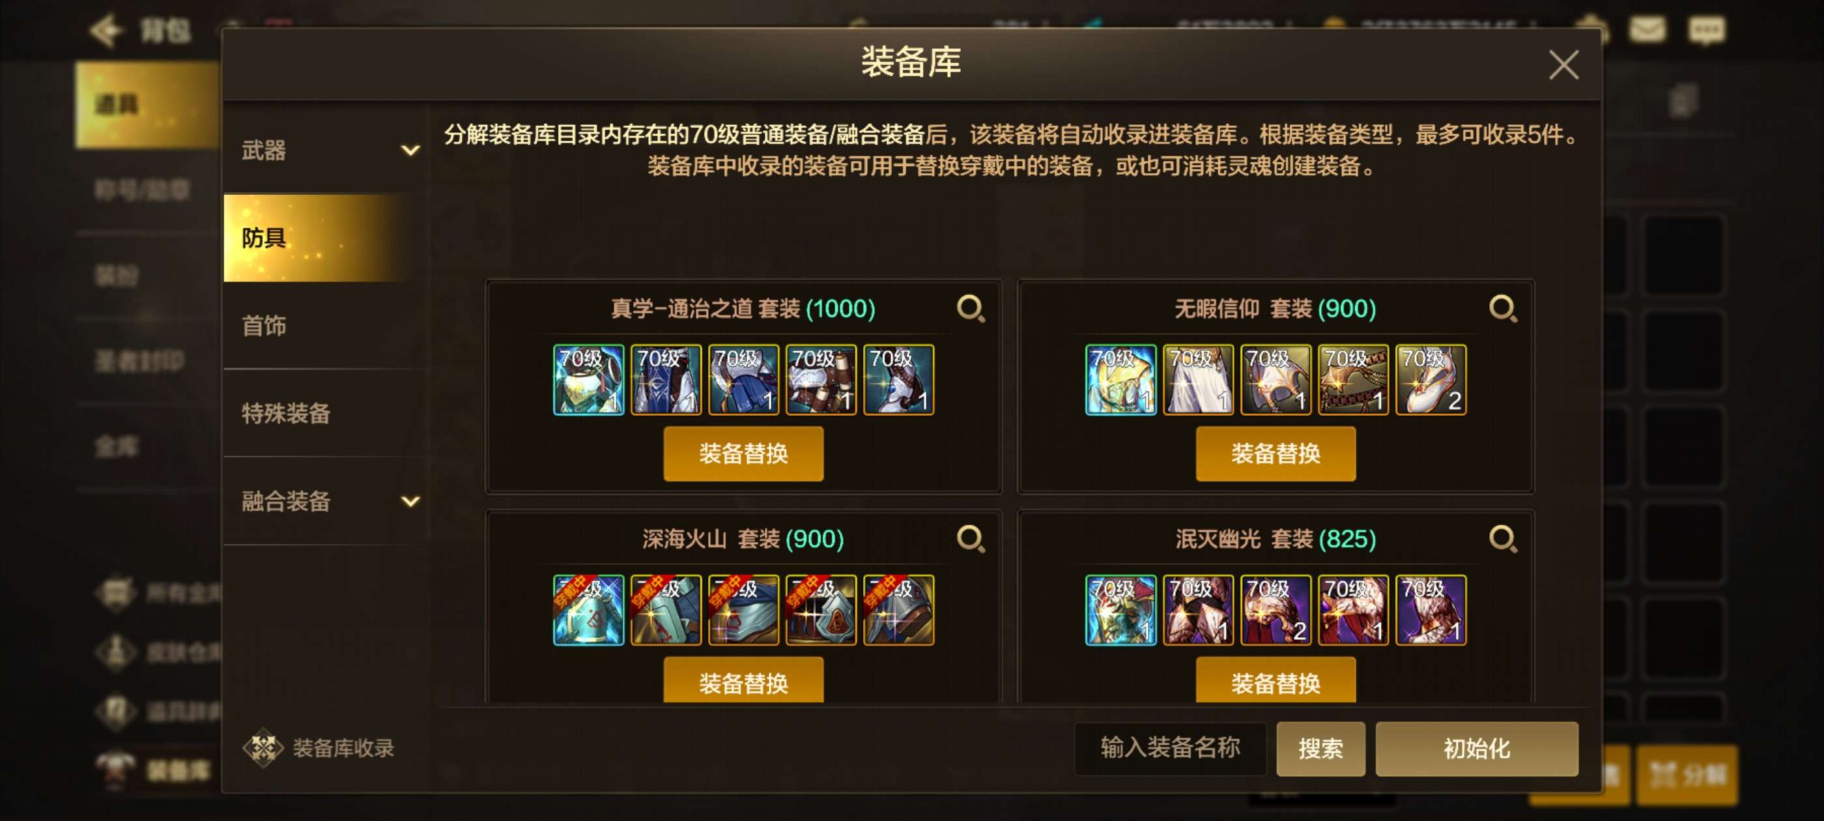Close the 装备库 dialog
This screenshot has height=821, width=1824.
pyautogui.click(x=1563, y=65)
